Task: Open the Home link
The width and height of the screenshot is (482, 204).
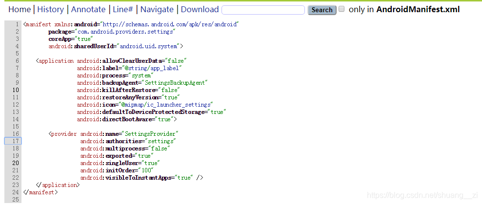Action: tap(20, 10)
